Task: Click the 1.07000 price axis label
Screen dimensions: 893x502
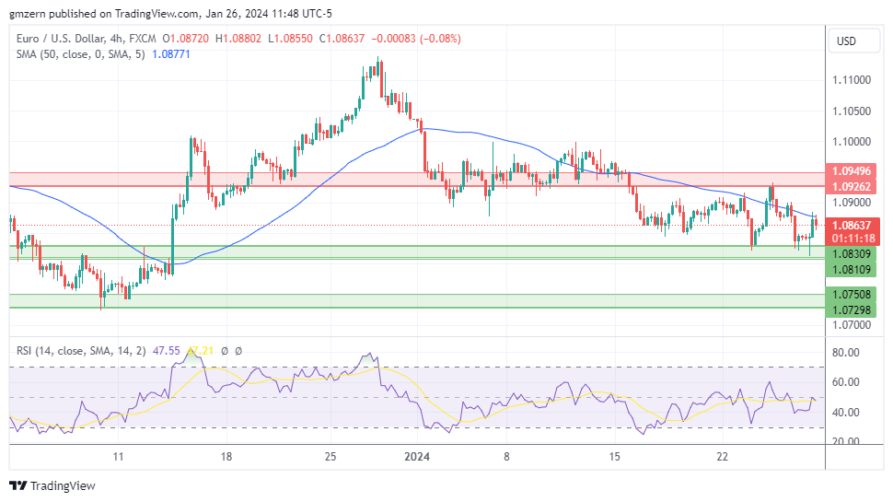Action: click(852, 325)
